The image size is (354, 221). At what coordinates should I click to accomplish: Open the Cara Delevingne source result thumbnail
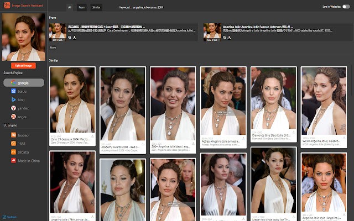58,32
